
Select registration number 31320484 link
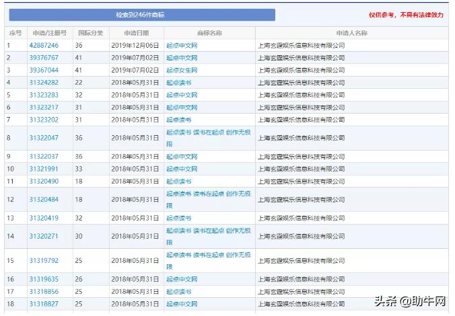44,200
